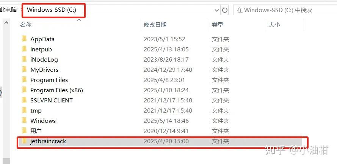This screenshot has width=337, height=164.
Task: Select the MyDrivers folder icon
Action: click(24, 70)
